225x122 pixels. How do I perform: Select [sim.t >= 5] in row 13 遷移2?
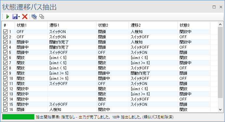140,94
